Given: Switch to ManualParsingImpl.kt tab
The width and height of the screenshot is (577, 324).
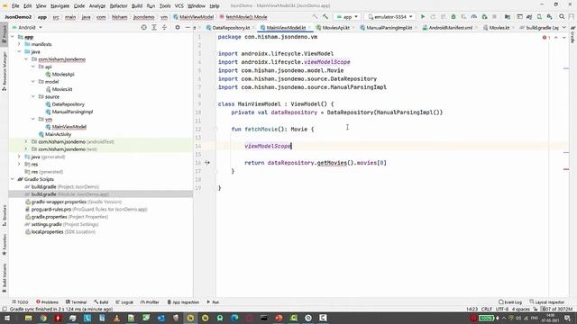Looking at the screenshot, I should pyautogui.click(x=389, y=28).
